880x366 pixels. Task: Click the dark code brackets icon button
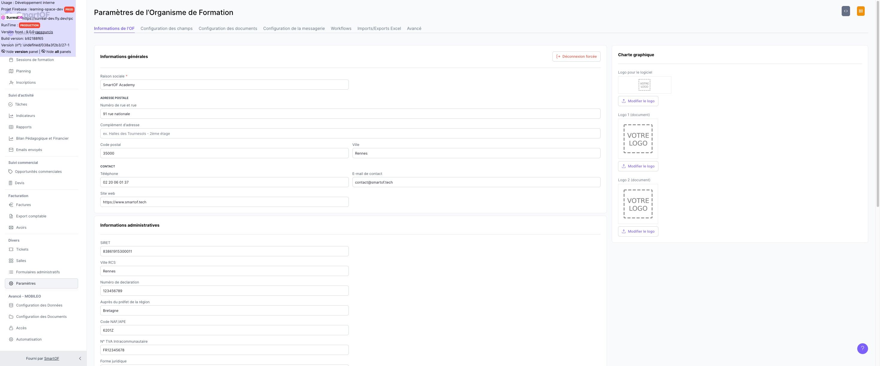846,11
